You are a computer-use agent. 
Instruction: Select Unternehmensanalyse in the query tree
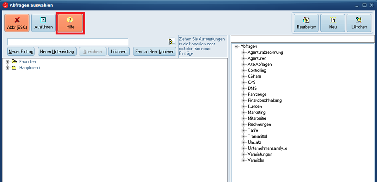tap(267, 148)
